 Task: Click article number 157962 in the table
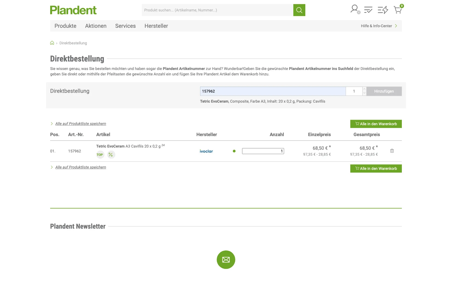click(x=74, y=151)
